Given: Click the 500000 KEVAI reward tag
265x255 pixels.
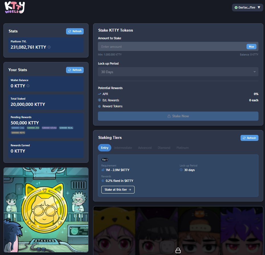Looking at the screenshot, I should (x=49, y=128).
